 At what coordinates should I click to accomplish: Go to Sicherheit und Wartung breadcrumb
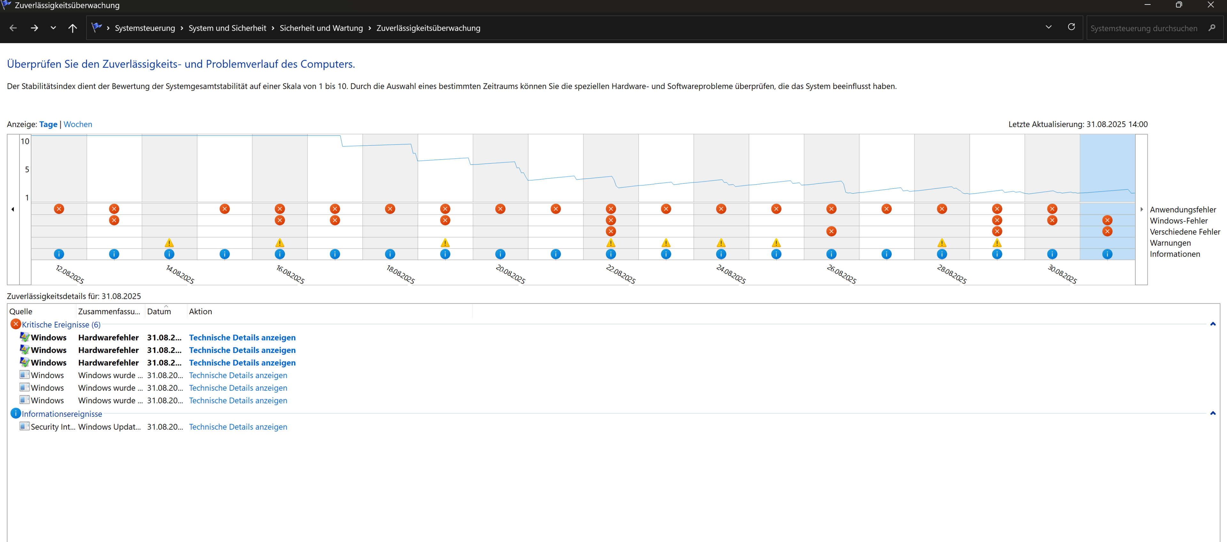tap(321, 28)
